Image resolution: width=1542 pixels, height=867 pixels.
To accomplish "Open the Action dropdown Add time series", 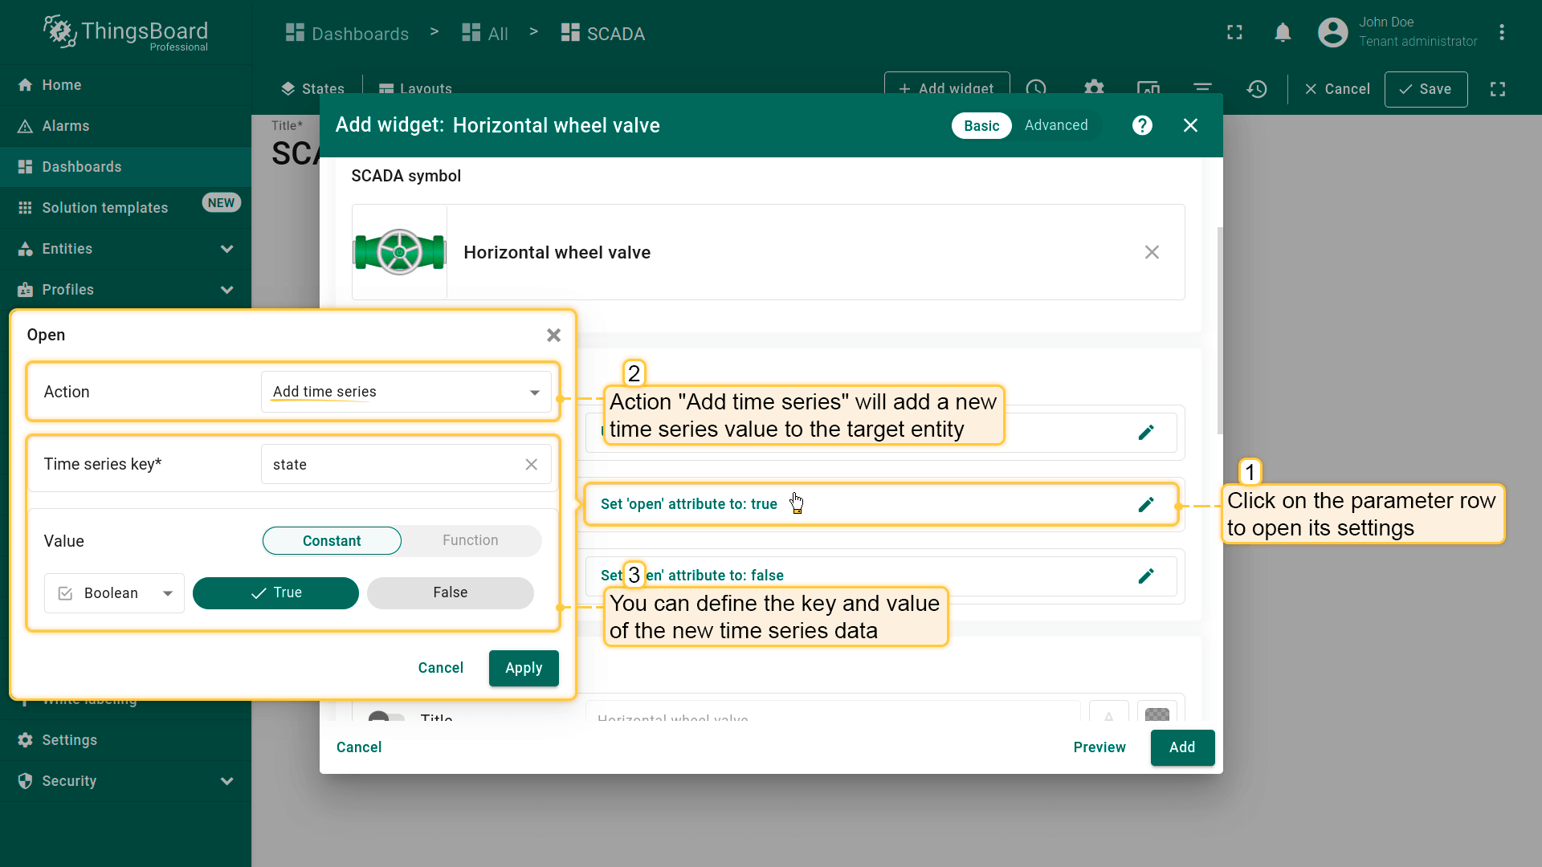I will pos(406,392).
